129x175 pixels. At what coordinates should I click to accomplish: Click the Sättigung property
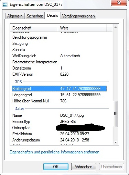(x=20, y=43)
